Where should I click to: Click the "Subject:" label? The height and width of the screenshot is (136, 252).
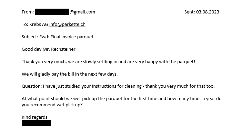[30, 37]
